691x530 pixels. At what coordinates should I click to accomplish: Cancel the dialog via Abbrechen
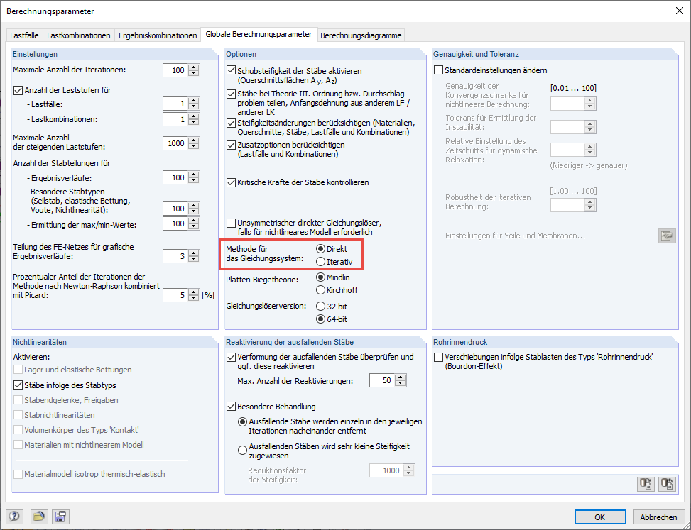coord(658,517)
